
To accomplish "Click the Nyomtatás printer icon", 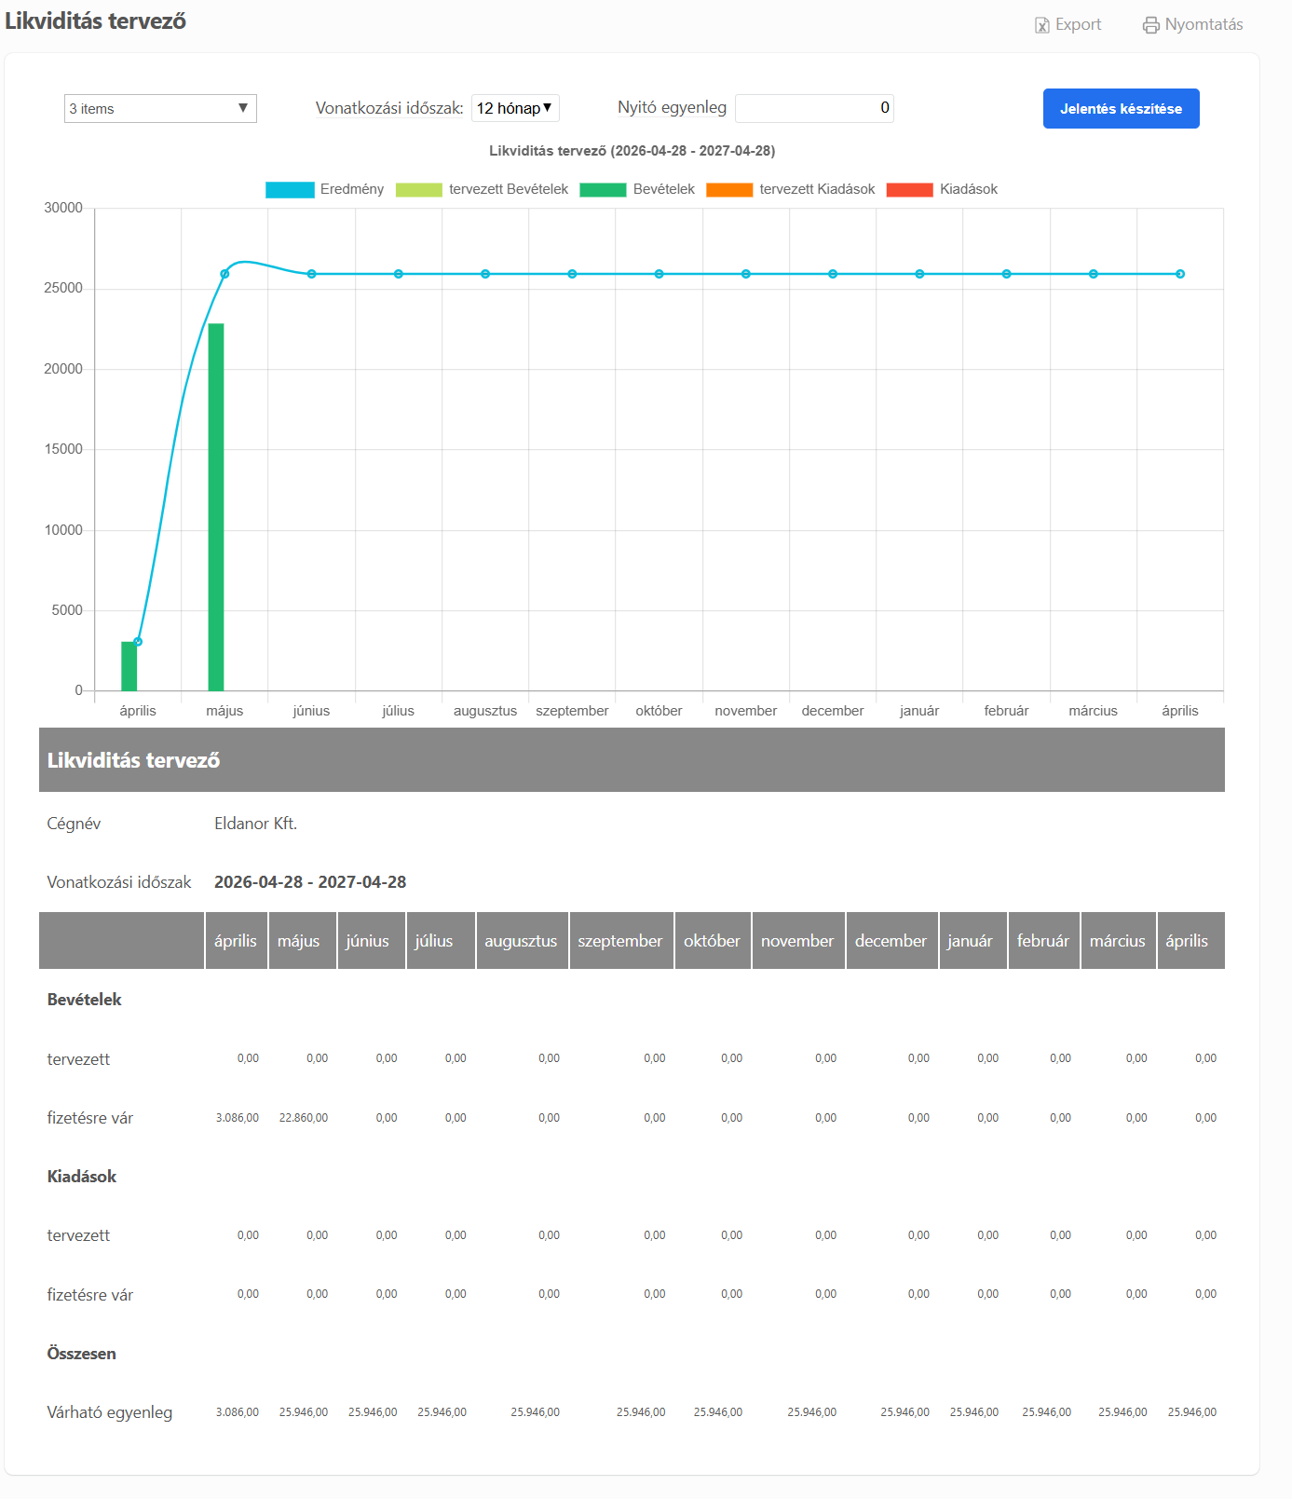I will click(1151, 25).
